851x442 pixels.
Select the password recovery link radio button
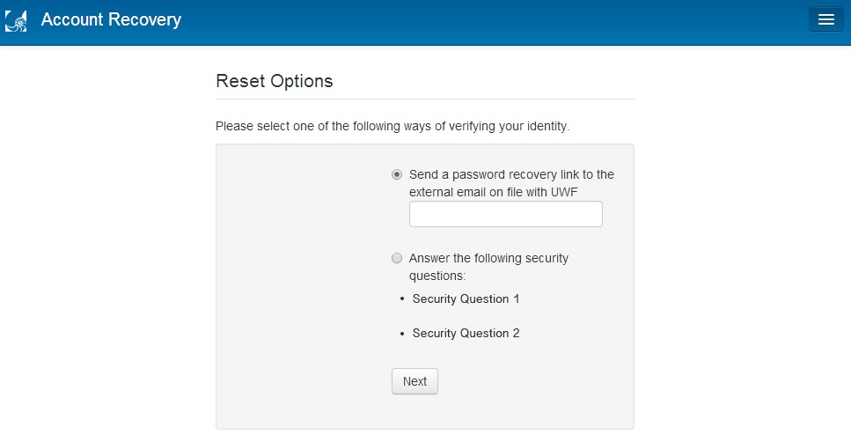397,174
